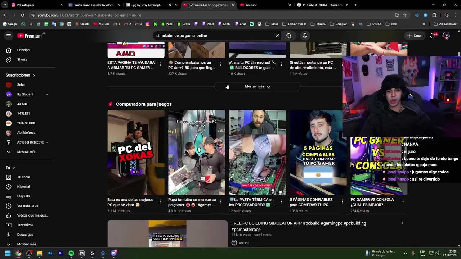Image resolution: width=461 pixels, height=259 pixels.
Task: Open Playlists in sidebar
Action: (23, 196)
